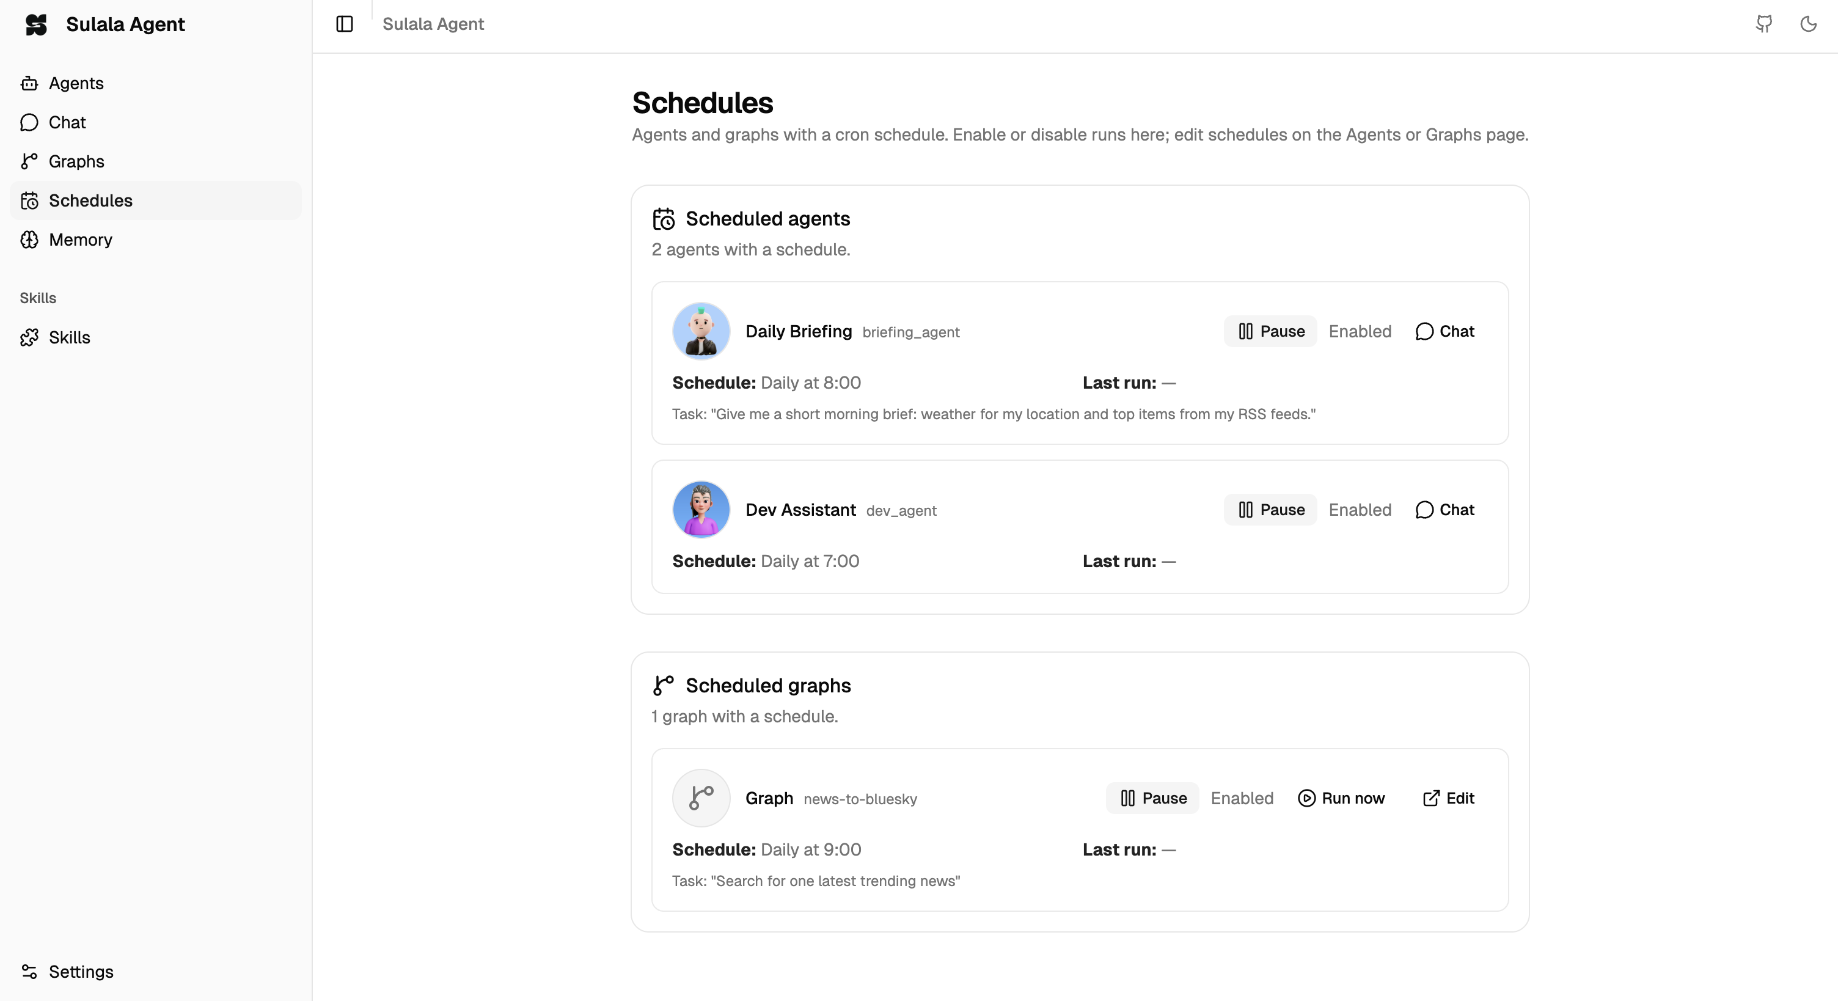Open the Agents section in the sidebar

[75, 82]
